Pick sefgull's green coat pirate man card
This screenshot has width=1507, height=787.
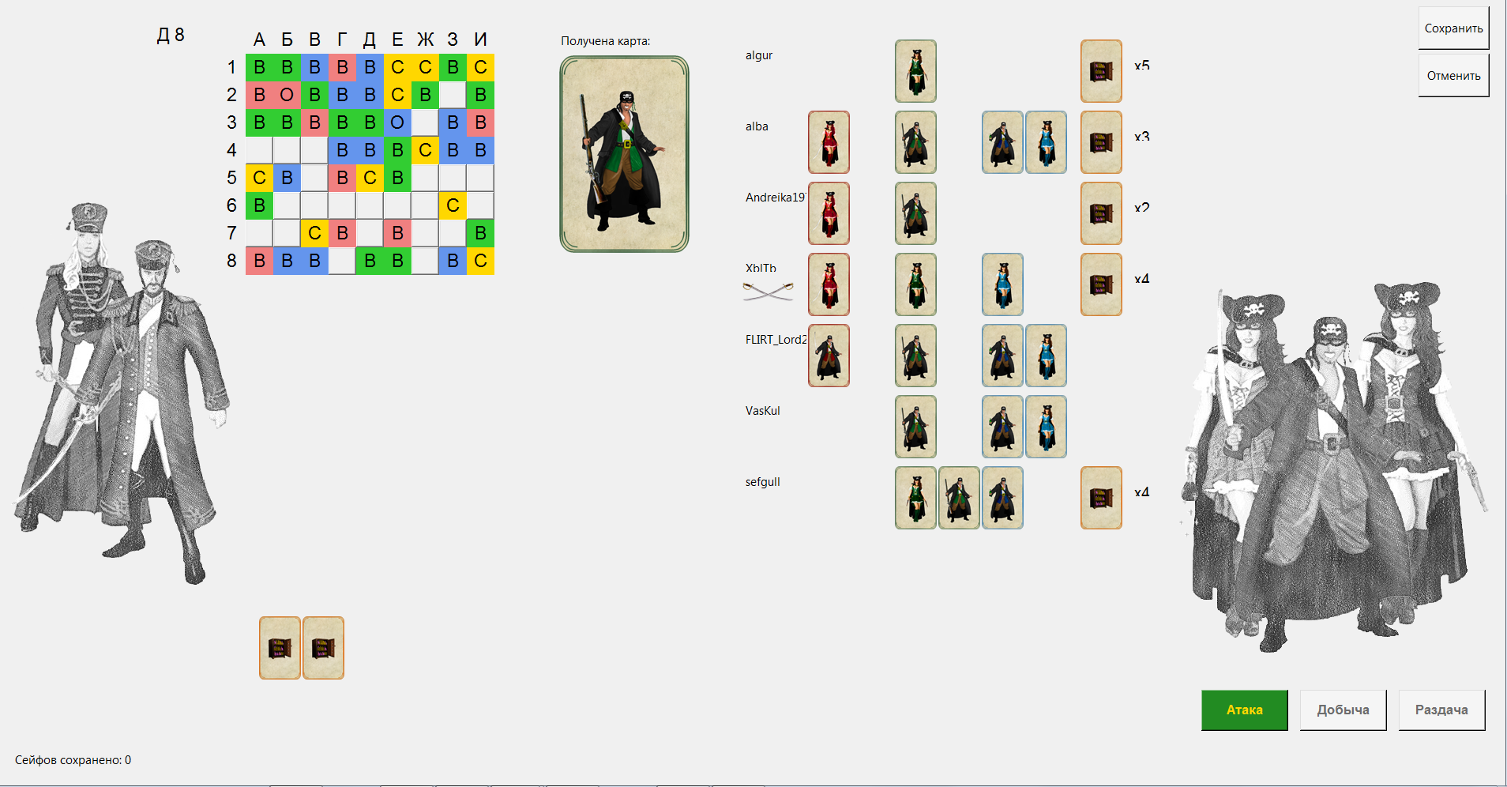coord(959,498)
